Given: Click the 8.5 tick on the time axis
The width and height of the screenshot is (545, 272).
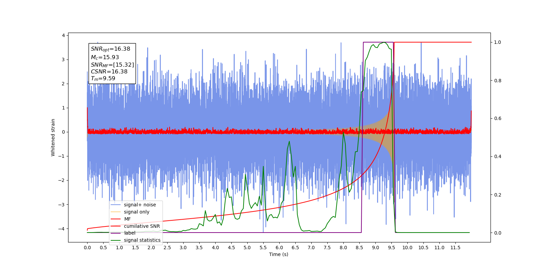Looking at the screenshot, I should click(359, 248).
